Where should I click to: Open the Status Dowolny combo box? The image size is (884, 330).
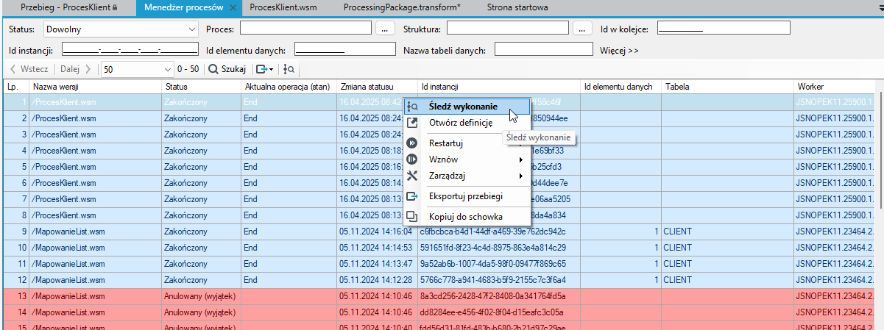(121, 29)
